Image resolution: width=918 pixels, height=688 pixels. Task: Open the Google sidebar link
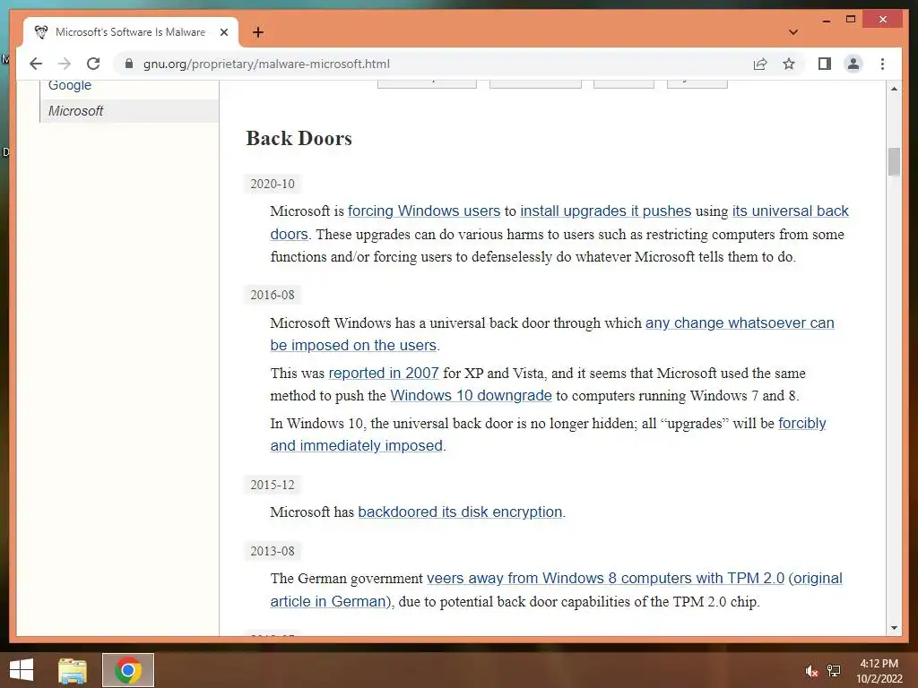click(x=70, y=85)
